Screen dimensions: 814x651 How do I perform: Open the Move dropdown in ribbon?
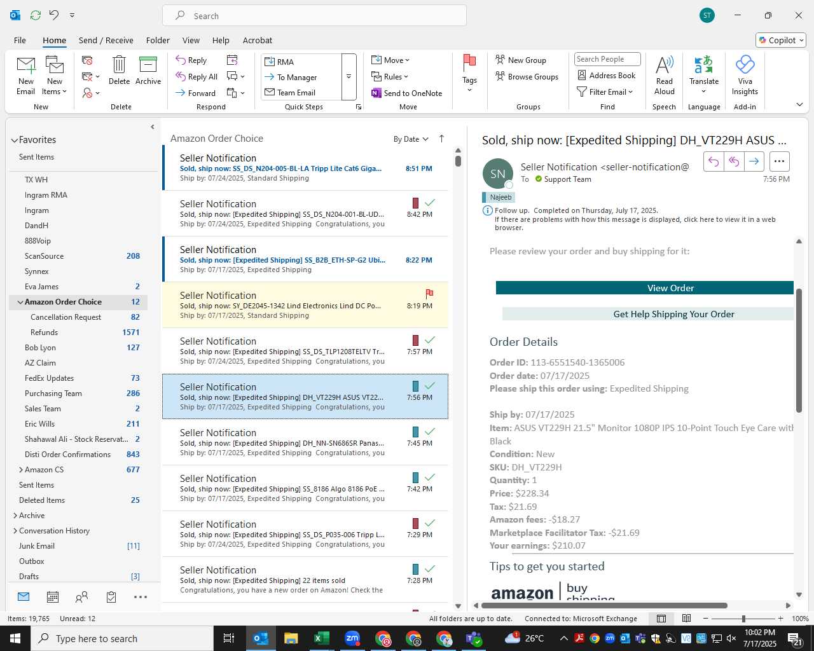(390, 60)
